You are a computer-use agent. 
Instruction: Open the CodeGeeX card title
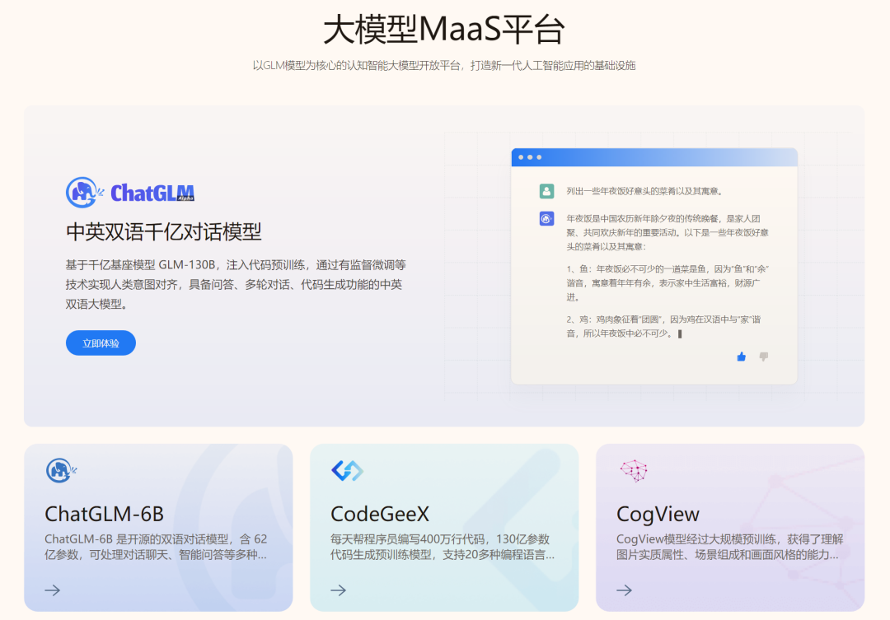(x=380, y=514)
